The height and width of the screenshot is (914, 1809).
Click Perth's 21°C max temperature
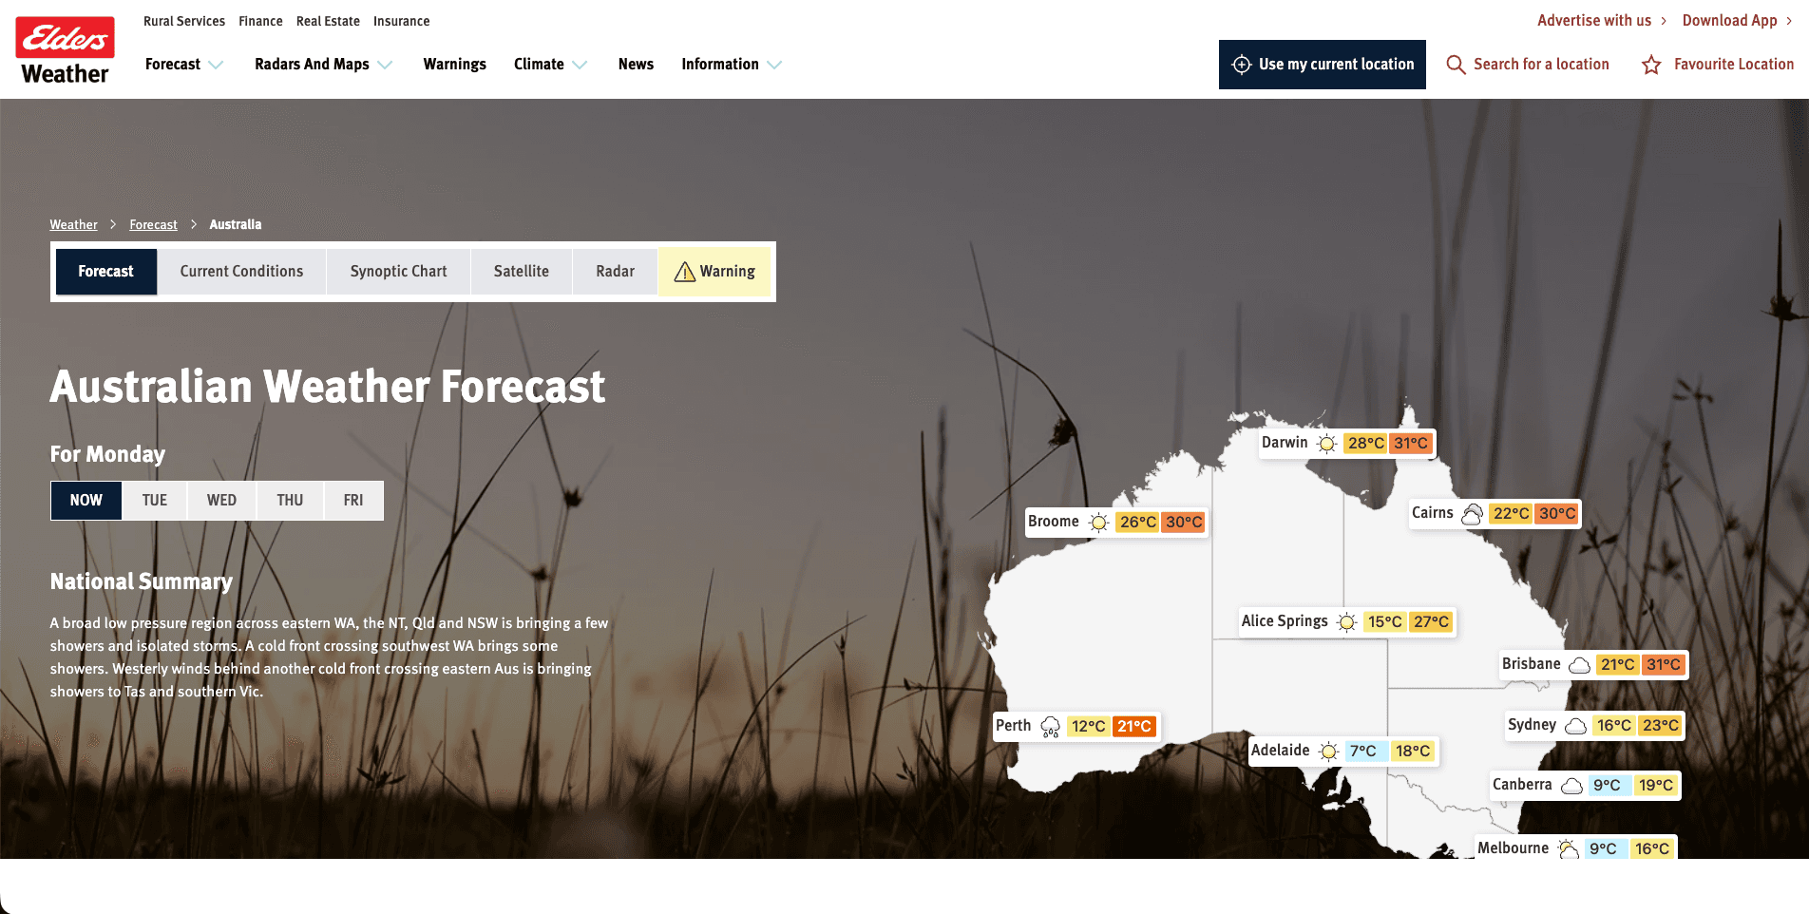point(1134,727)
